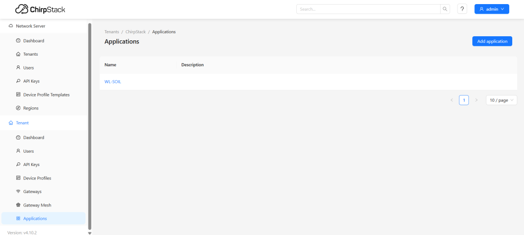Open tenant Users menu item

pos(29,151)
